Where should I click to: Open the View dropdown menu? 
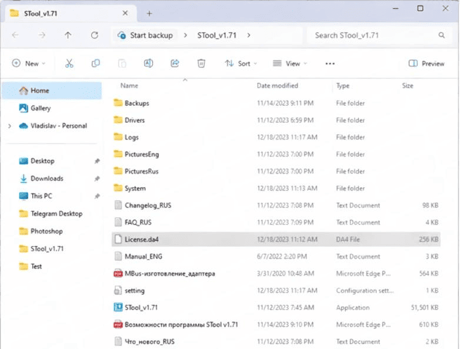point(290,63)
